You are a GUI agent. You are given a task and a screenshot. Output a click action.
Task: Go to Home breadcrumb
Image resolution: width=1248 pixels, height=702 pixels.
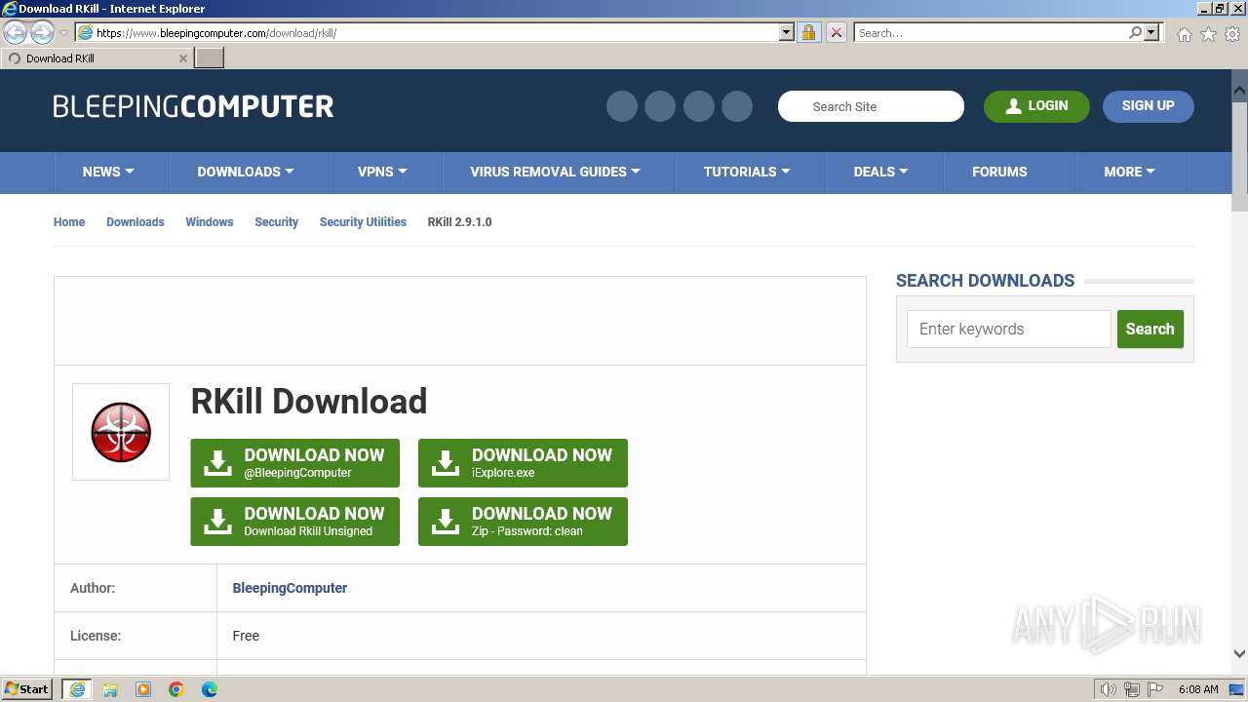click(69, 222)
